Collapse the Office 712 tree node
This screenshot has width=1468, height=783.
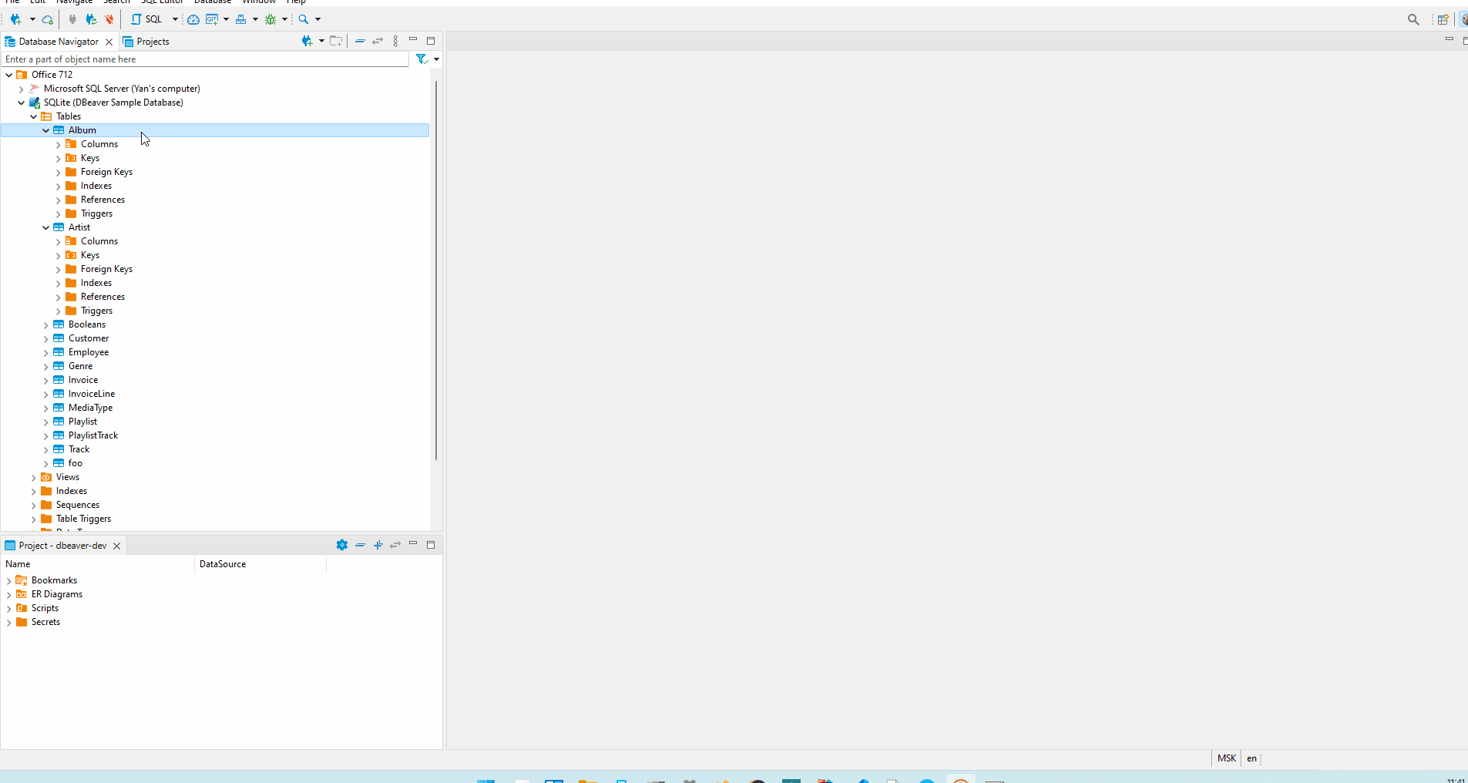[x=9, y=75]
